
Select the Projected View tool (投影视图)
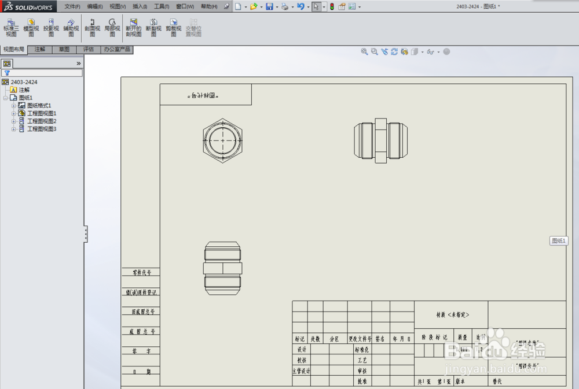click(x=51, y=26)
